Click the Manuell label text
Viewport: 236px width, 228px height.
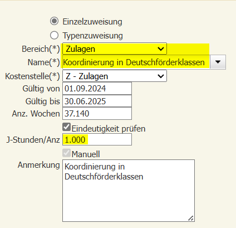[x=86, y=154]
